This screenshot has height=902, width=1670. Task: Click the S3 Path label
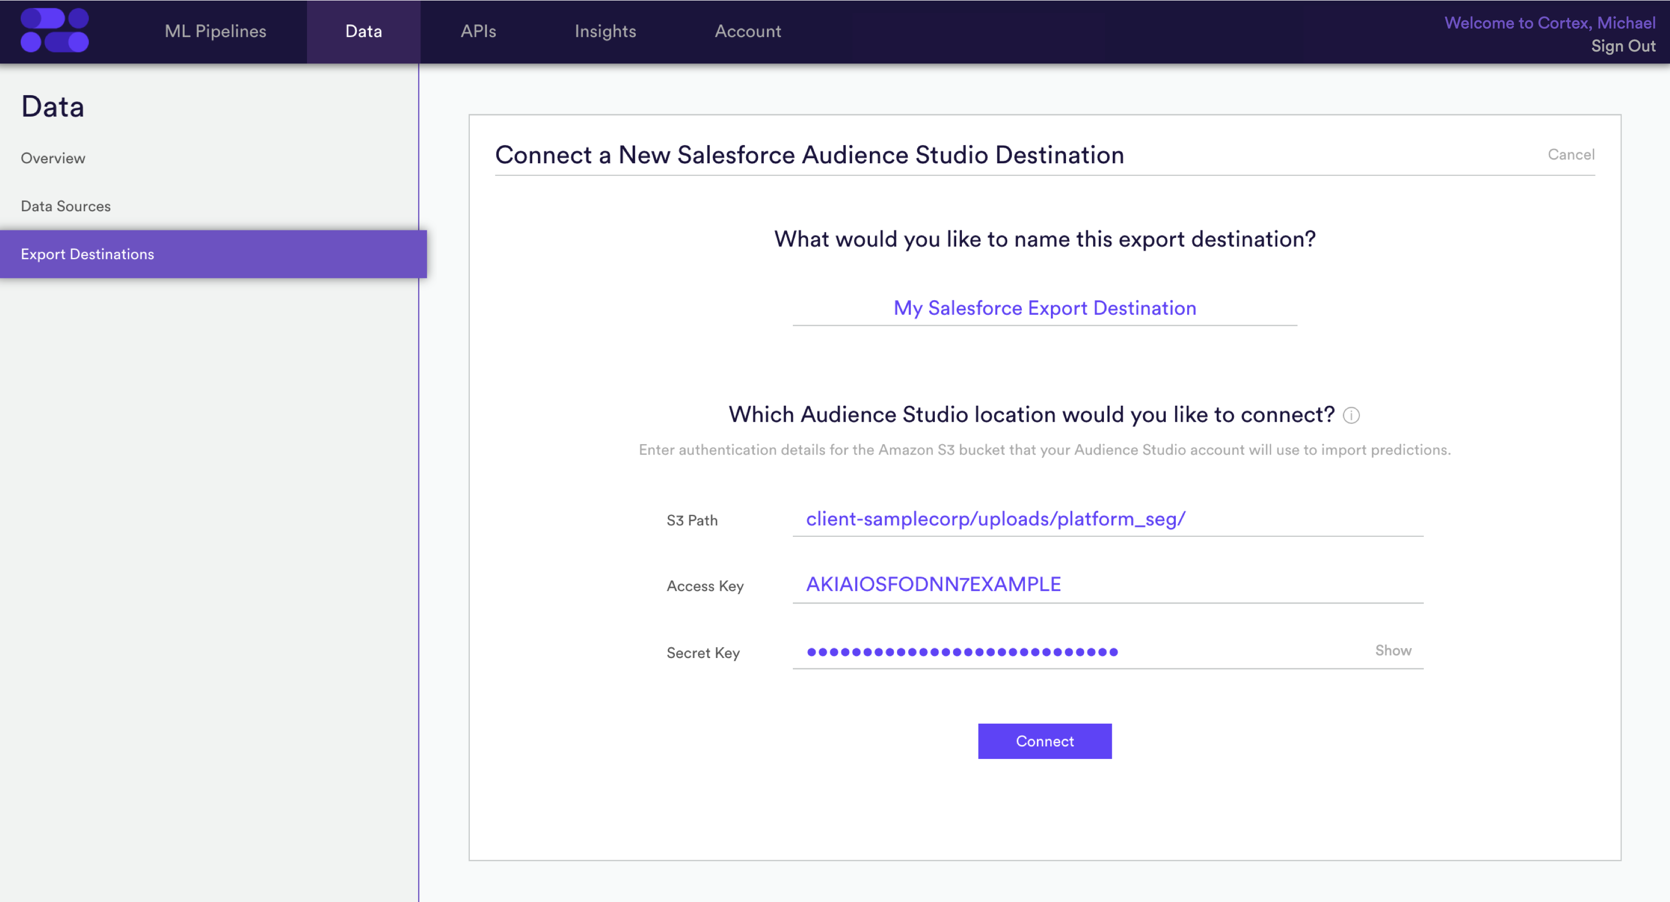point(692,520)
